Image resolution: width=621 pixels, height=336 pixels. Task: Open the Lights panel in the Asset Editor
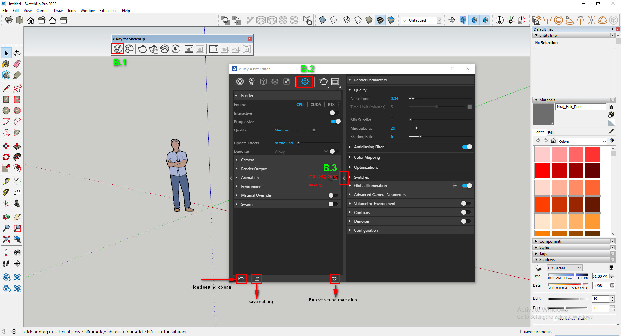(x=252, y=81)
